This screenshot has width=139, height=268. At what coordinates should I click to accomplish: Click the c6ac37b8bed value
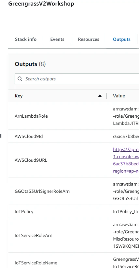(126, 136)
